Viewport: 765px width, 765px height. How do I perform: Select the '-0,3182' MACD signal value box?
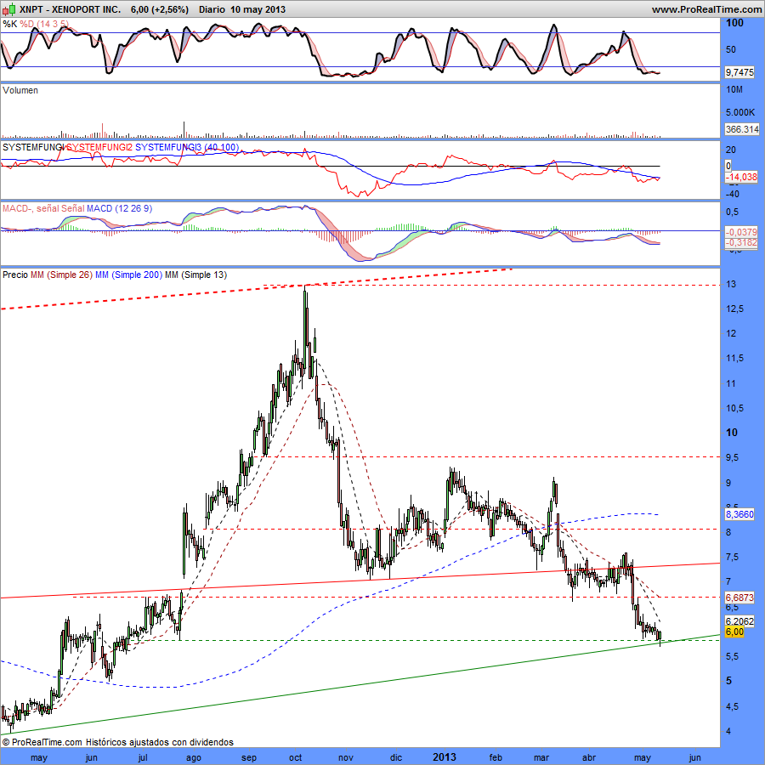coord(740,243)
